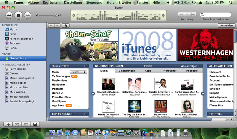Viewport: 237px width, 139px height.
Task: Click the iTunes Store search field
Action: point(218,15)
